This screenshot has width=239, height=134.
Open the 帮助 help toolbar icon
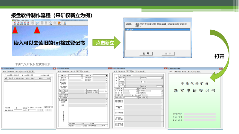[65, 23]
